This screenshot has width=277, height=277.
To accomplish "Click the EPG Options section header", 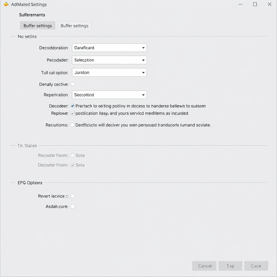I will tap(30, 183).
